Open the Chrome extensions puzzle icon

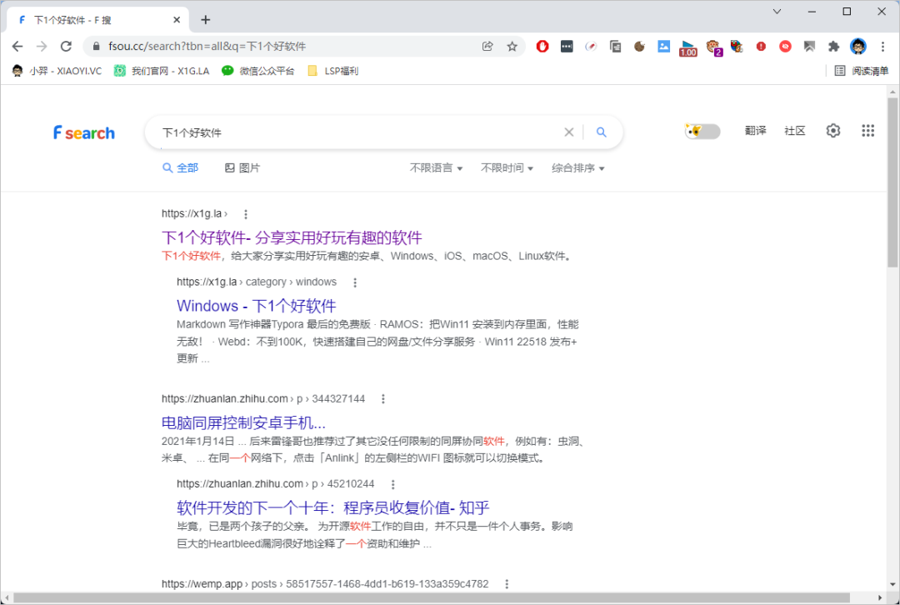pyautogui.click(x=832, y=47)
